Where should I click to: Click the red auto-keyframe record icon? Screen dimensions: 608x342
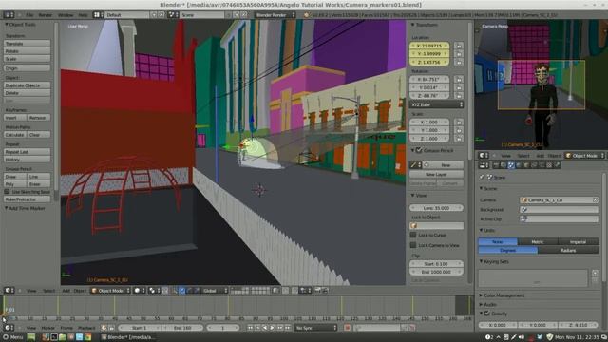tap(348, 328)
